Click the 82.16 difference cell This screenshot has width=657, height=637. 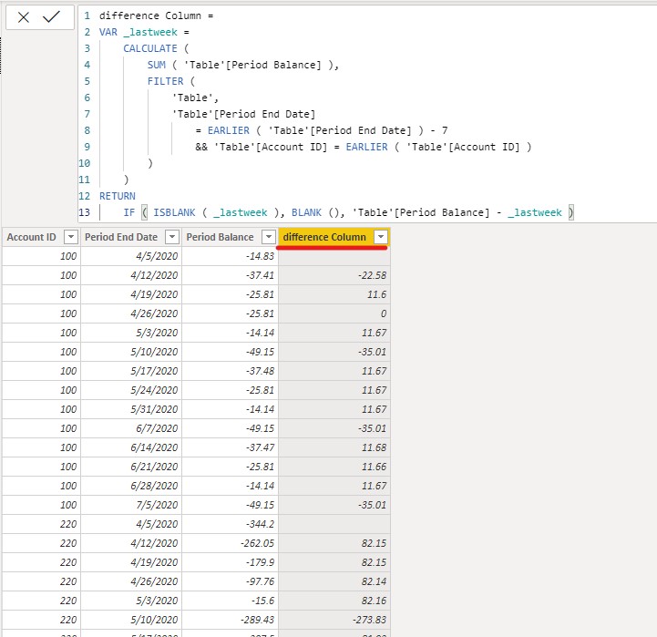point(334,601)
